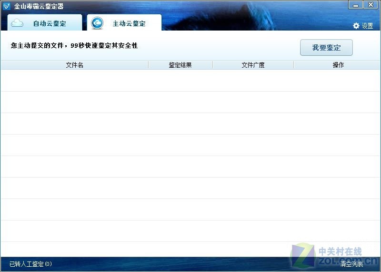Sort by the 鉴定结果 column header
The height and width of the screenshot is (272, 381).
click(x=180, y=65)
